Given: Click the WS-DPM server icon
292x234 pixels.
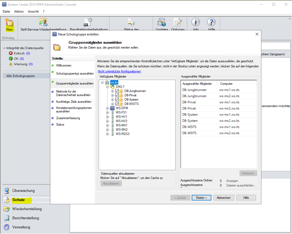Looking at the screenshot, I should pos(112,108).
